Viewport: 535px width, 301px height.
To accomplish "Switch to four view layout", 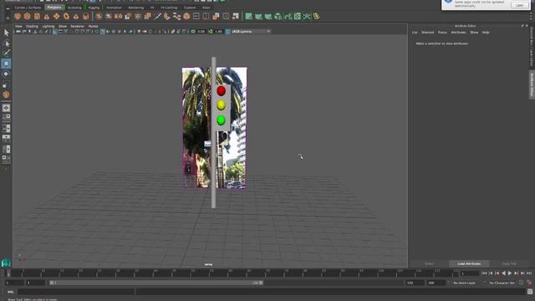I will [6, 118].
